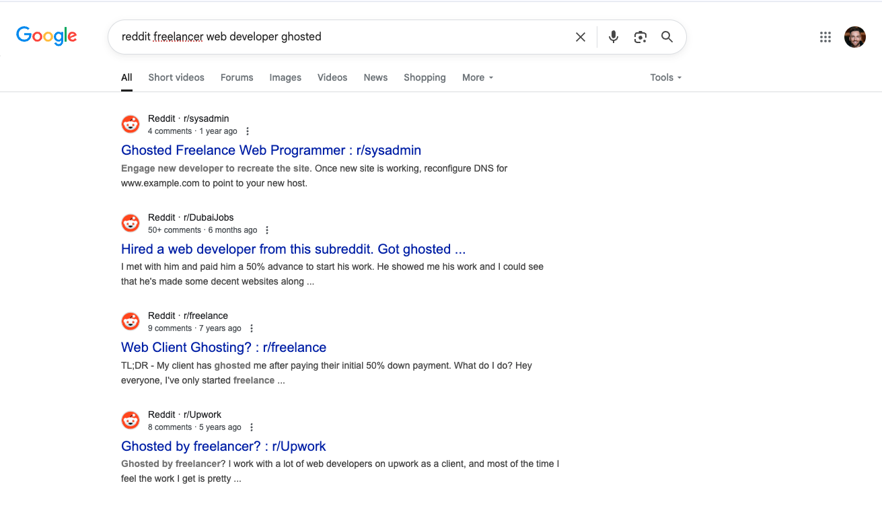Open the Ghosted Freelance Web Programmer result
This screenshot has width=882, height=508.
click(270, 150)
